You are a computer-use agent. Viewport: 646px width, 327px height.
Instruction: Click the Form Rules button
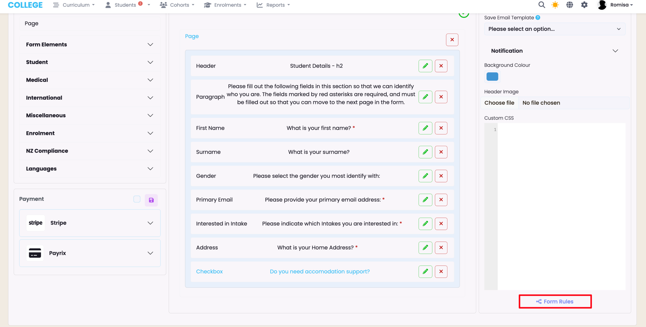click(555, 302)
